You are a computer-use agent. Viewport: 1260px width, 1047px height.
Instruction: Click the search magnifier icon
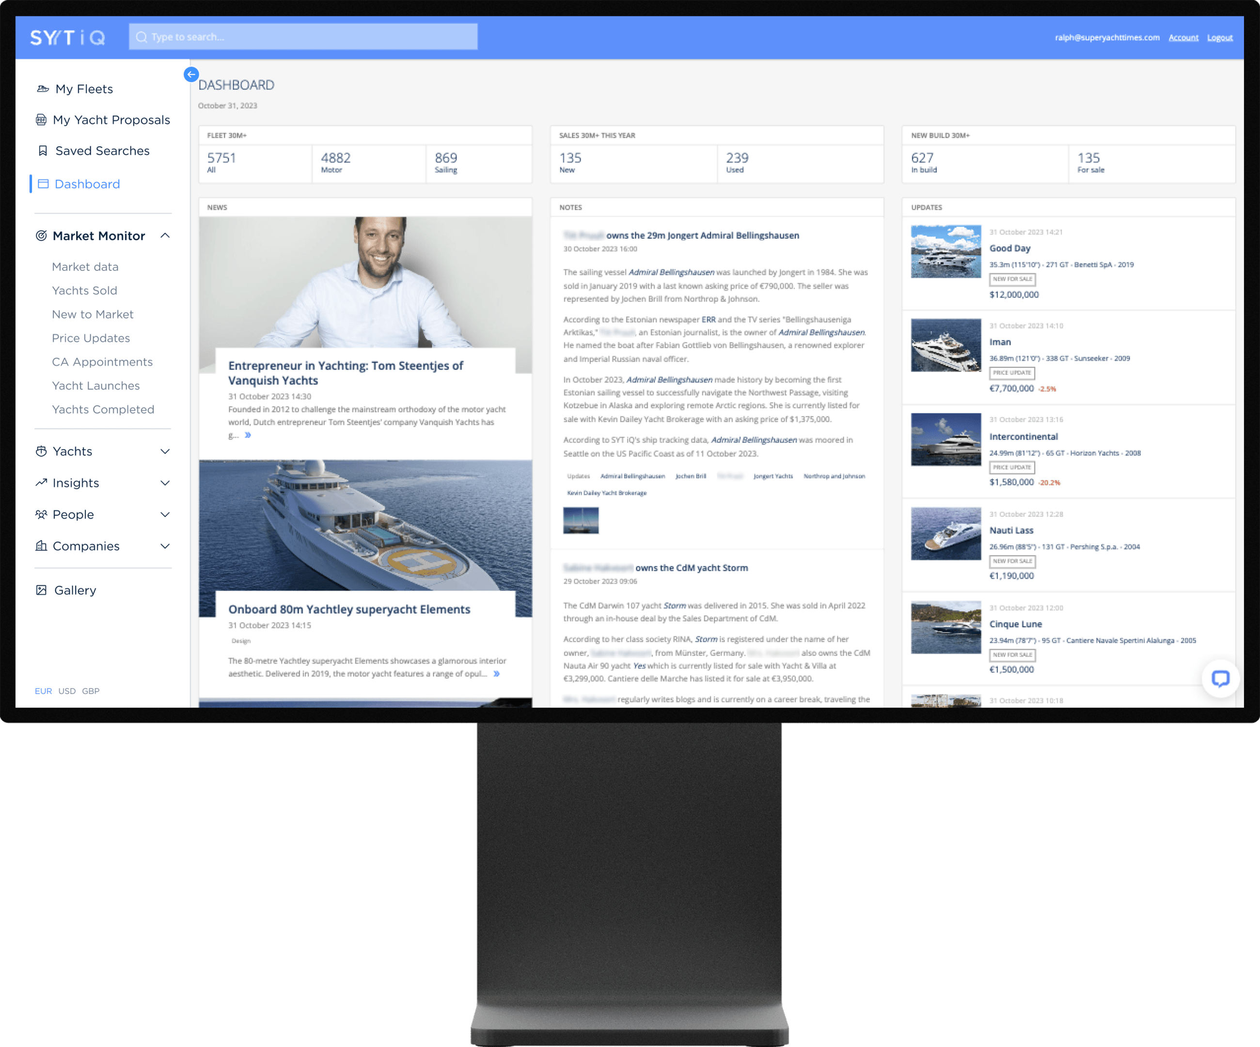142,37
